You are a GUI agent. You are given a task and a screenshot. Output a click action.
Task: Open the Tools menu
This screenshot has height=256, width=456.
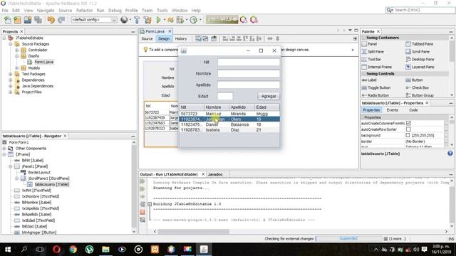tap(162, 11)
